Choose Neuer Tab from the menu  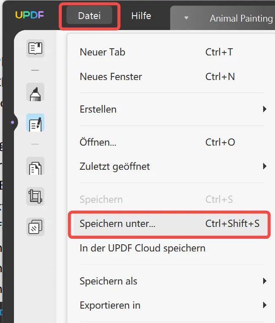click(102, 52)
